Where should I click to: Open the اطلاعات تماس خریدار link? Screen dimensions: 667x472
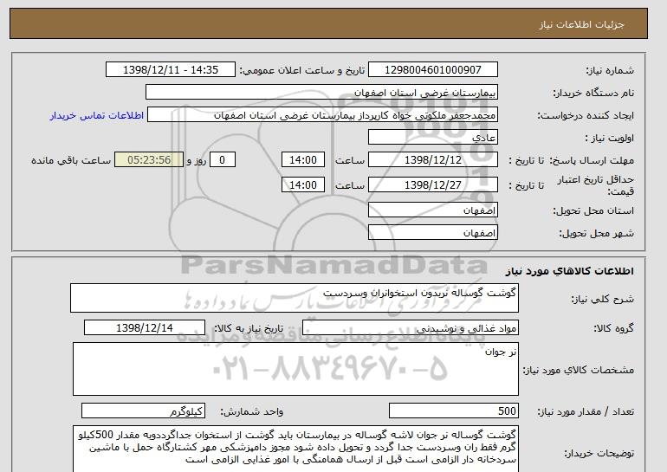pos(97,115)
